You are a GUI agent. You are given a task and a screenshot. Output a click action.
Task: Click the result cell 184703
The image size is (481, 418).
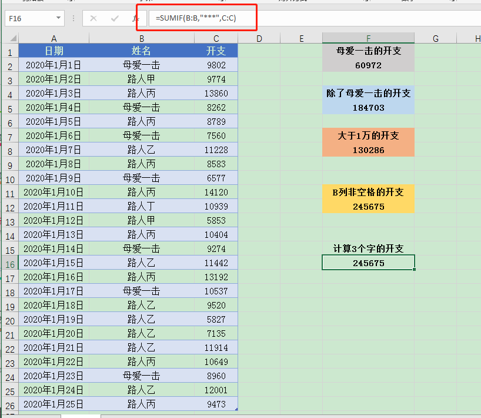(x=369, y=107)
